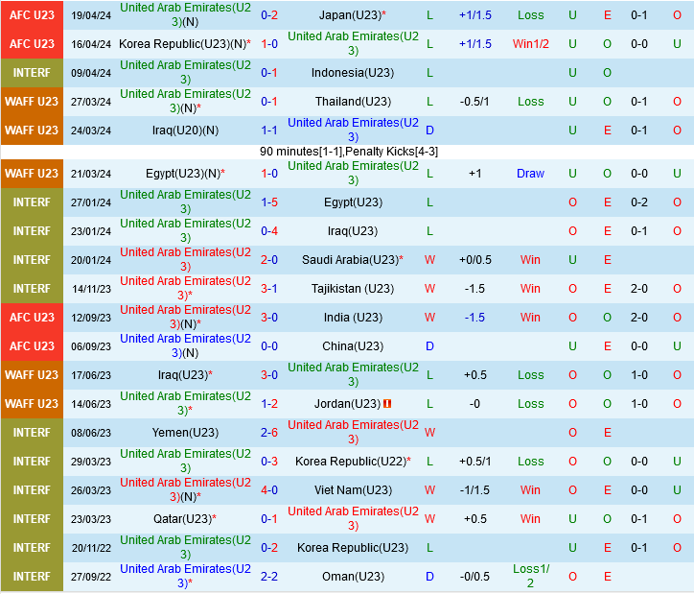This screenshot has height=594, width=694.
Task: Click handicap +1/1.5 on Japan(U23) row
Action: (474, 15)
